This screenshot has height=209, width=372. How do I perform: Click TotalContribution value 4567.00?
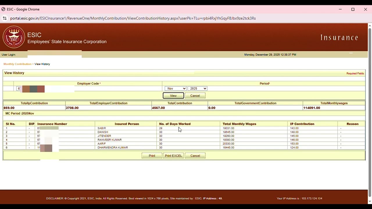[x=158, y=108]
